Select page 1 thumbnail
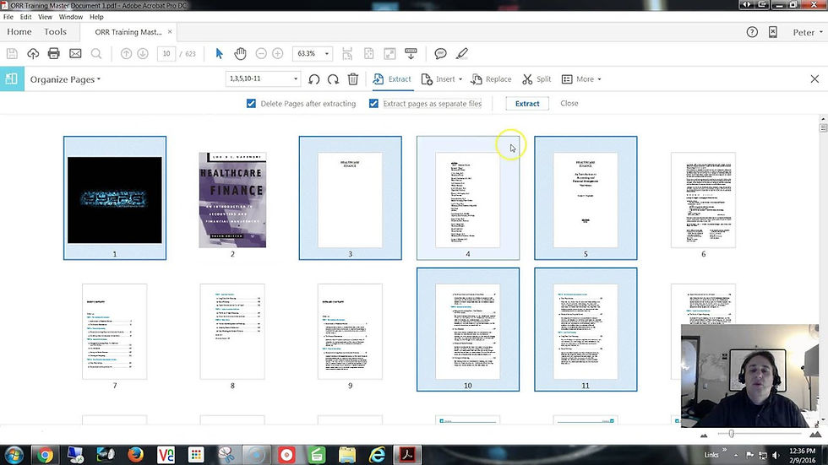 click(115, 198)
